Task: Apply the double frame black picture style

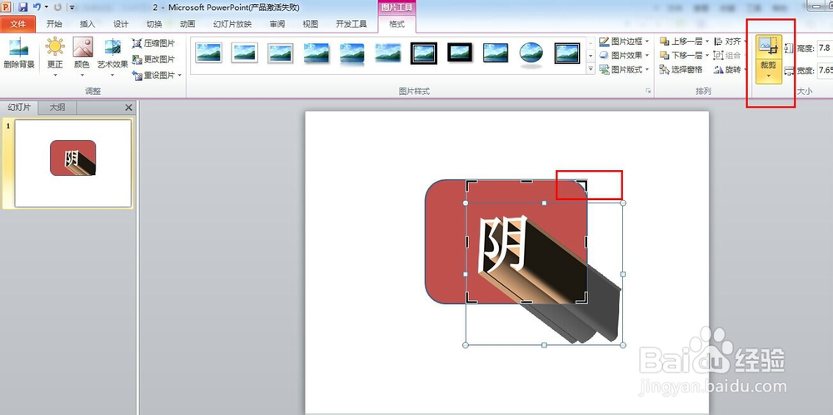Action: 424,53
